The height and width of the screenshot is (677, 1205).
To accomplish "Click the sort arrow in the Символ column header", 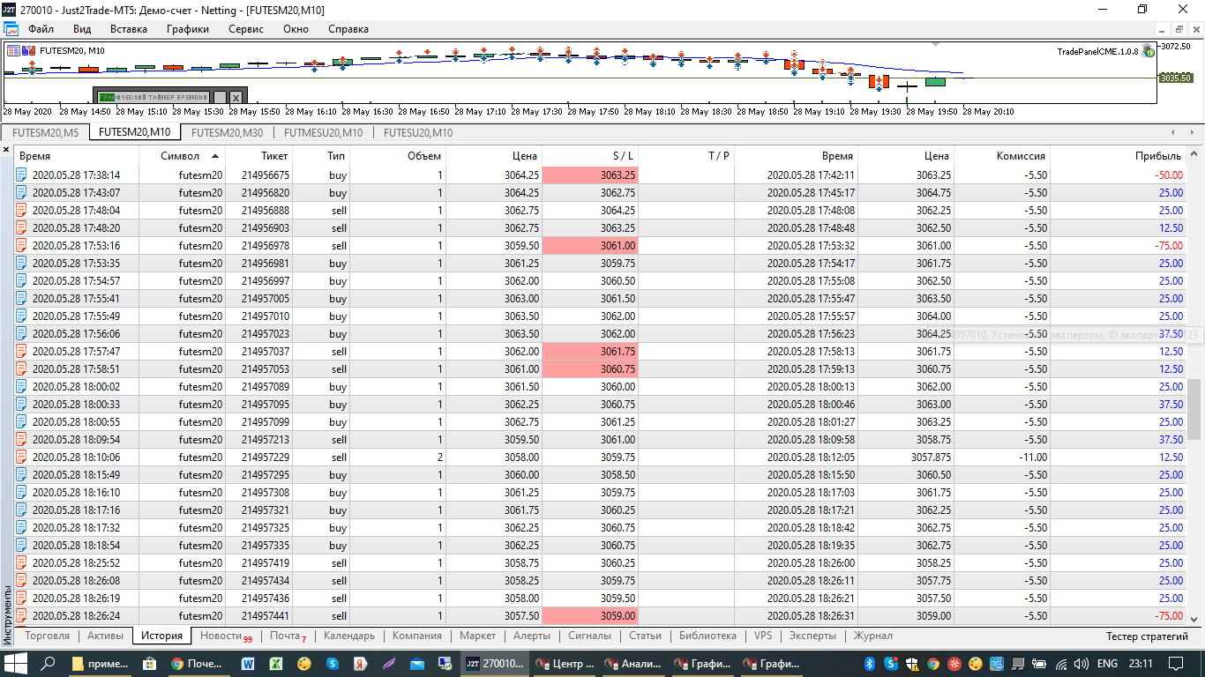I will (x=215, y=156).
